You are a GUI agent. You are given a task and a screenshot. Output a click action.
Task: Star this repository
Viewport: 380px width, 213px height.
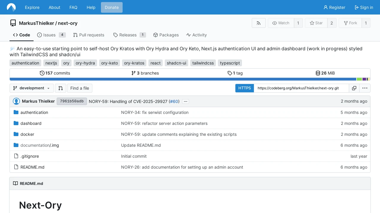[316, 23]
